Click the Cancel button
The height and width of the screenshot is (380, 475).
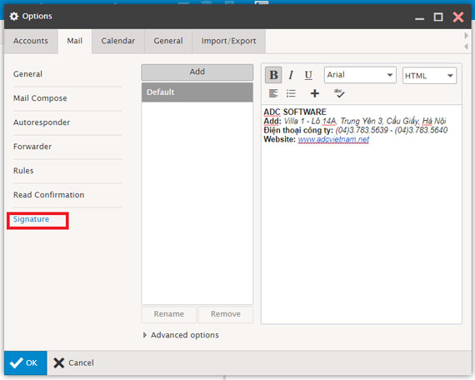(x=74, y=362)
